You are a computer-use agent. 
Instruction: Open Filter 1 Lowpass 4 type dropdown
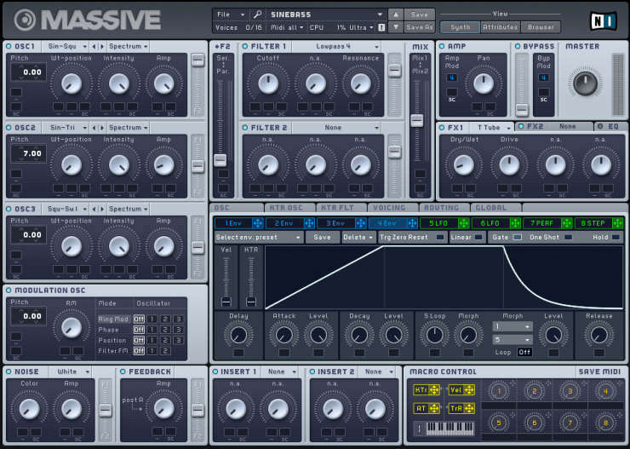pos(336,47)
